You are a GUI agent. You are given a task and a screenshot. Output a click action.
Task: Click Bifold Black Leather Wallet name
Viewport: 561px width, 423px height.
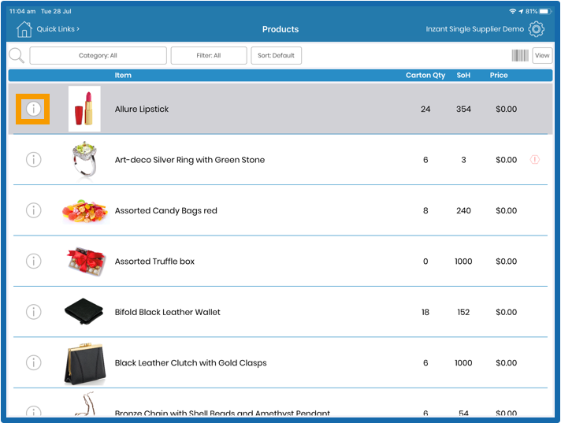coord(168,312)
